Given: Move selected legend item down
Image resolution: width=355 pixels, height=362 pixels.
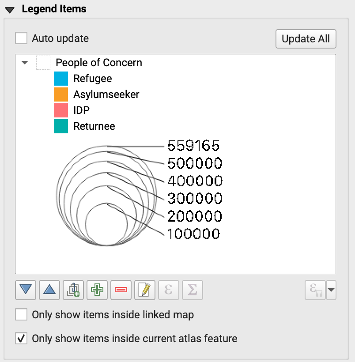Looking at the screenshot, I should coord(25,290).
